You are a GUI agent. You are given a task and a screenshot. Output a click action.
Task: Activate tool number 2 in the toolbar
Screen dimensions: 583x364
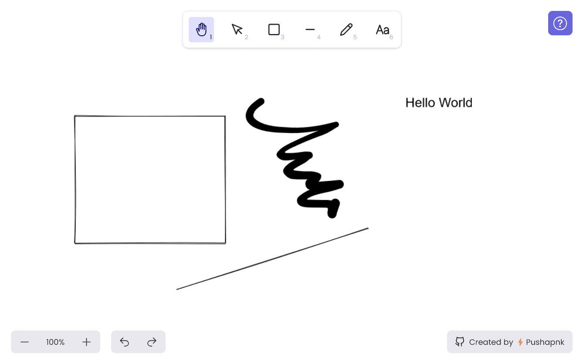click(x=237, y=29)
